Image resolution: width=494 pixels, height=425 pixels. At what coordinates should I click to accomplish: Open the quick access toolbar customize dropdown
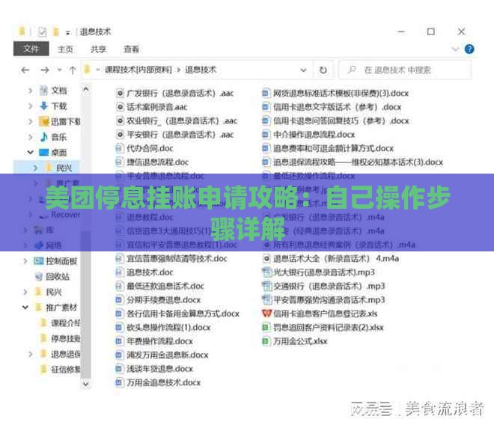[x=67, y=32]
